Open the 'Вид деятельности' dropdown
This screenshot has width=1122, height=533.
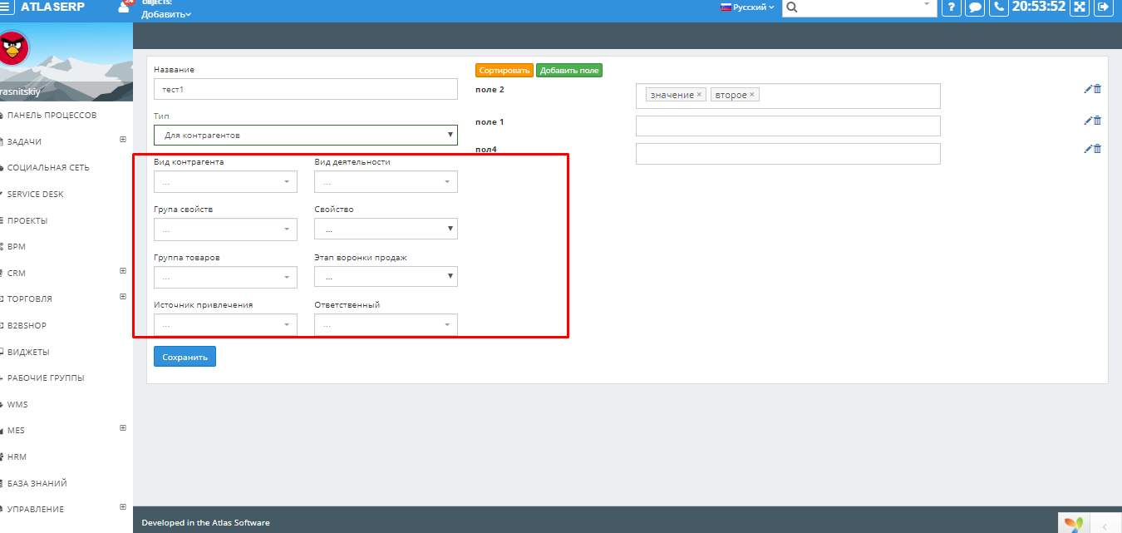pos(386,181)
